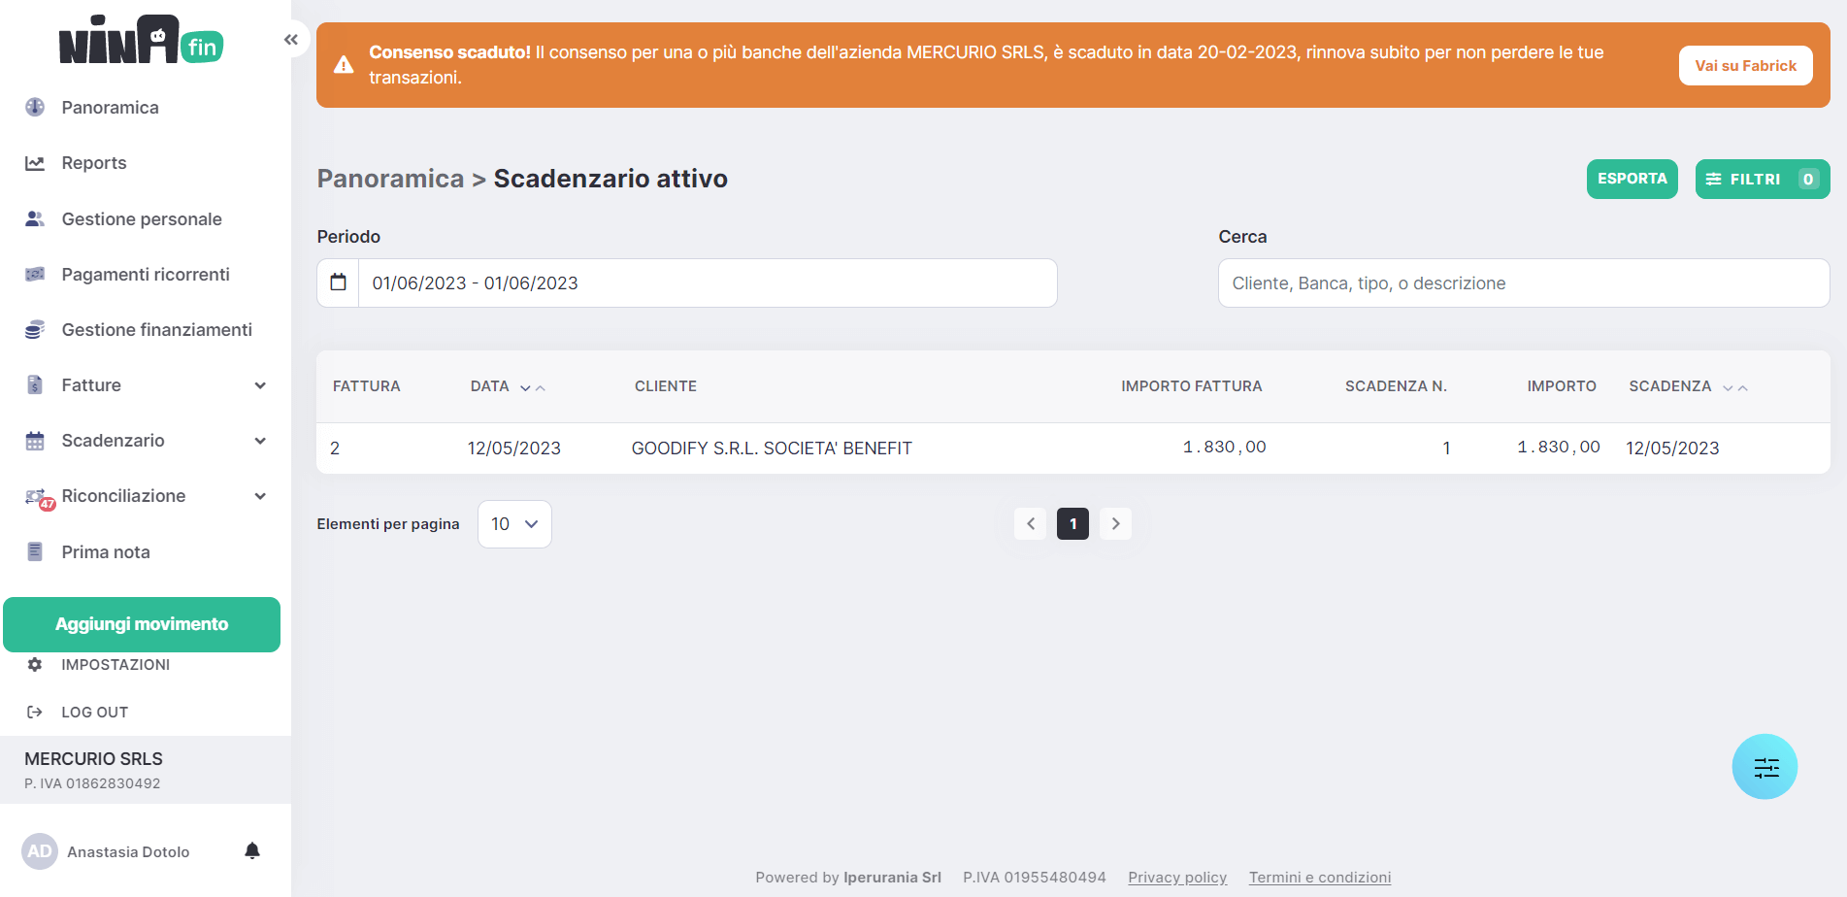Open the calendar icon in Periodo field
The image size is (1847, 897).
pyautogui.click(x=338, y=282)
